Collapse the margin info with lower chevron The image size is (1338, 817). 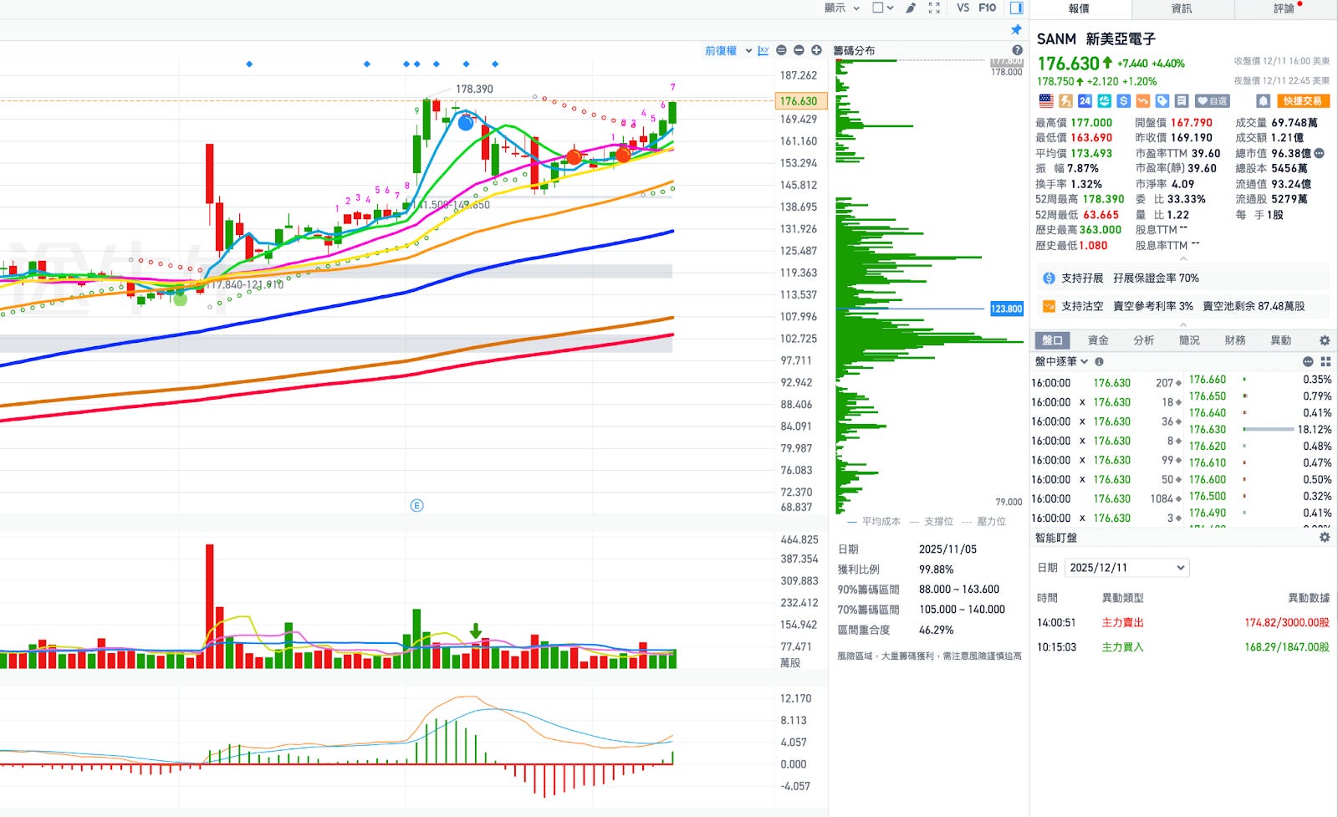1183,324
